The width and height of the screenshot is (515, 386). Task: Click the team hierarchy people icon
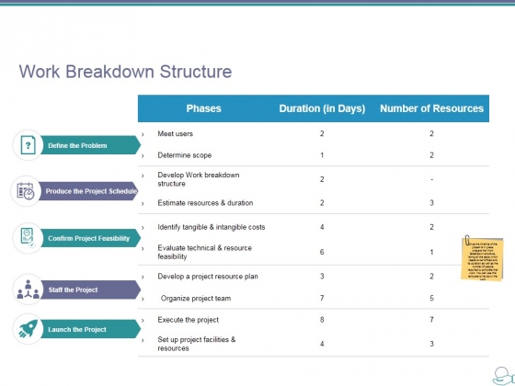click(28, 289)
